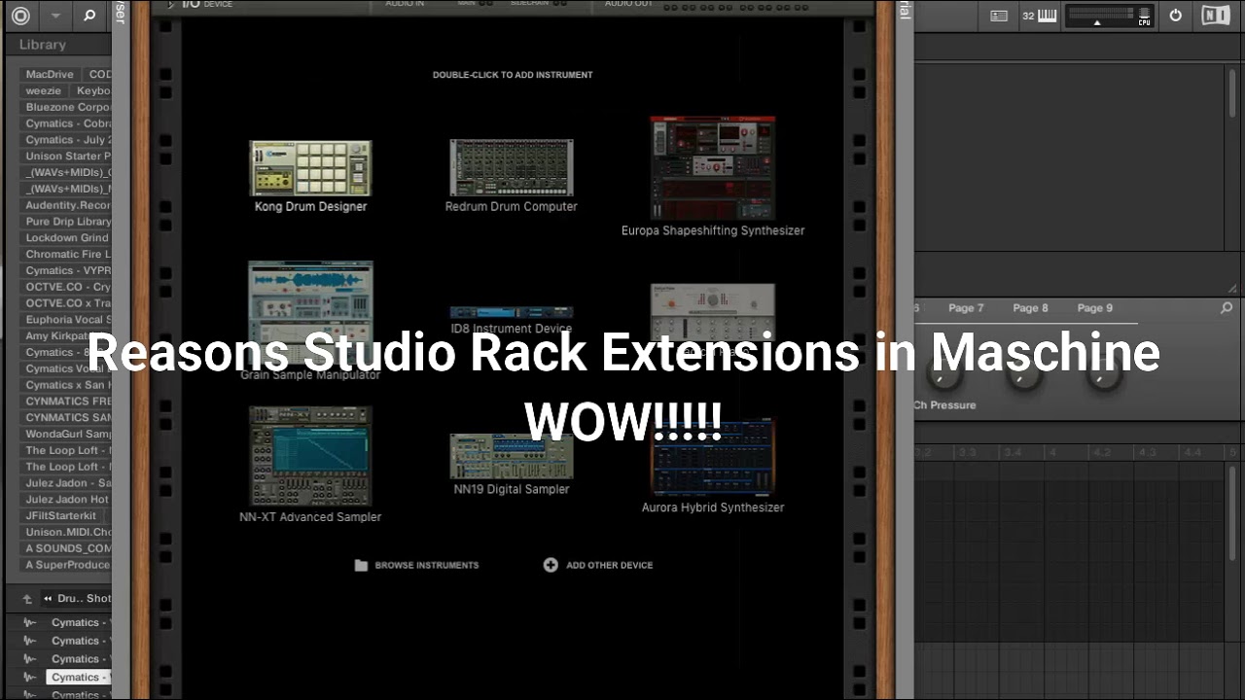Select the A SuperProduce tag

pos(67,565)
